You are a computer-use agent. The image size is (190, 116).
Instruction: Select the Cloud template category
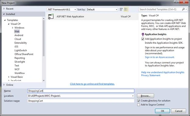[18, 39]
